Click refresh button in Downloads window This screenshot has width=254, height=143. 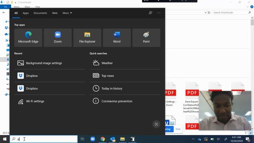209,12
